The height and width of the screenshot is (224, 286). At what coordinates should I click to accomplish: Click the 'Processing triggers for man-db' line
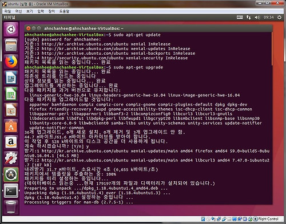click(78, 202)
